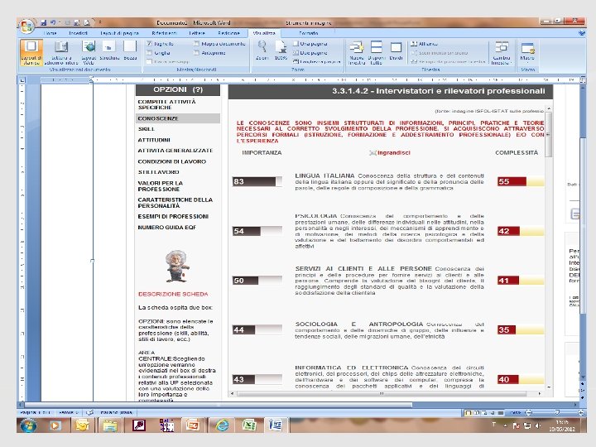Switch to Struttura outline view
Screen dimensions: 596x447
[x=109, y=51]
